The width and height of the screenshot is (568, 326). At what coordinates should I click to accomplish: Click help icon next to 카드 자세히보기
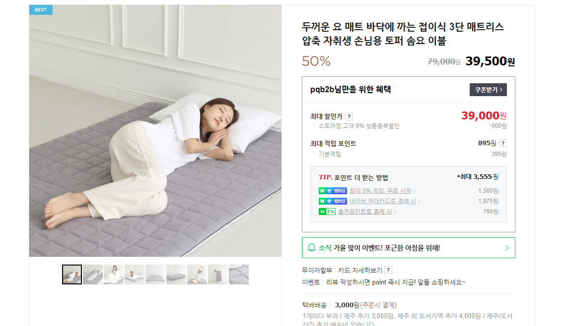(x=388, y=270)
